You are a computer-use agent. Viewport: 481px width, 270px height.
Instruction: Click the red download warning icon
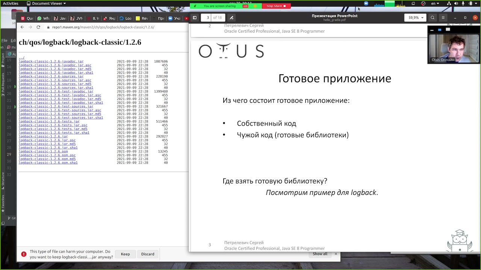click(24, 254)
